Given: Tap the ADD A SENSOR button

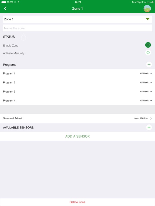Looking at the screenshot, I should click(x=77, y=136).
